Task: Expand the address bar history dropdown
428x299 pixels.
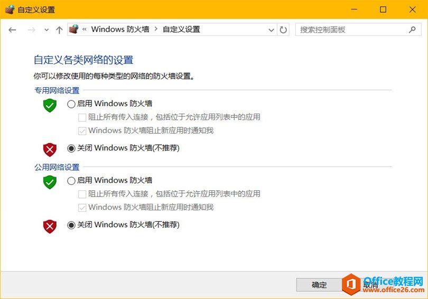Action: (271, 30)
